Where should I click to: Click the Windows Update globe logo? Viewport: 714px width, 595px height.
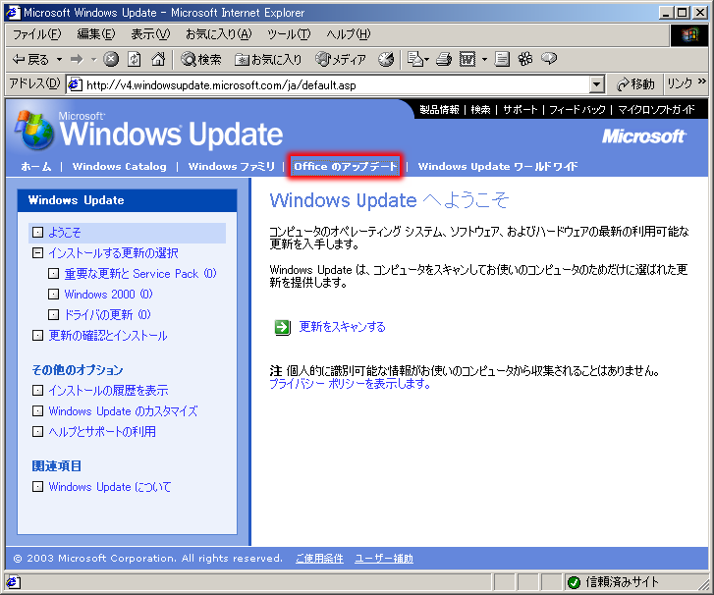coord(34,131)
